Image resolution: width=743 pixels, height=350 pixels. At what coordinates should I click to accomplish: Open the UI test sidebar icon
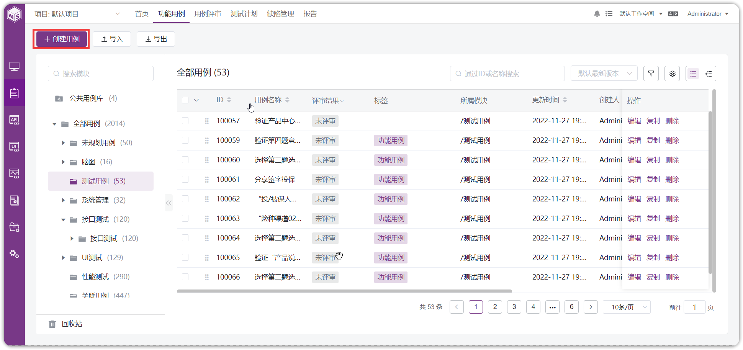(x=14, y=147)
